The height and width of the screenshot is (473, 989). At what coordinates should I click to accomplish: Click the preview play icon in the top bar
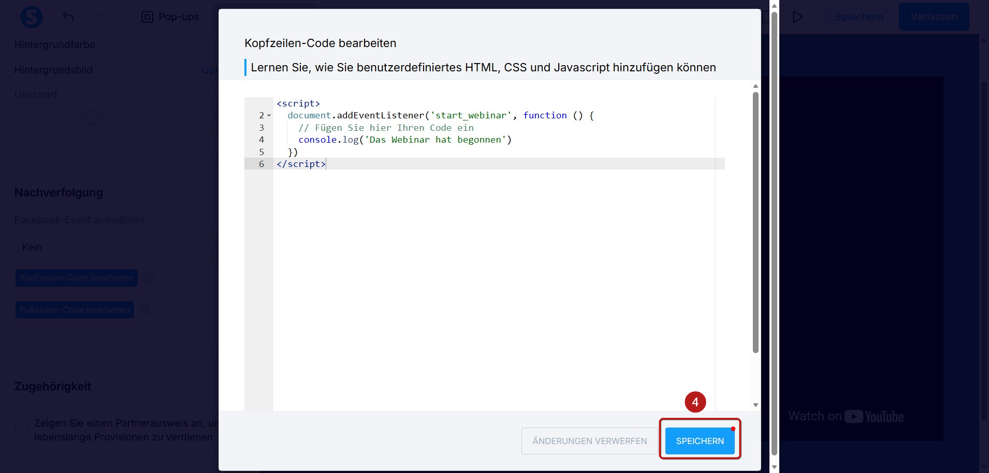797,17
